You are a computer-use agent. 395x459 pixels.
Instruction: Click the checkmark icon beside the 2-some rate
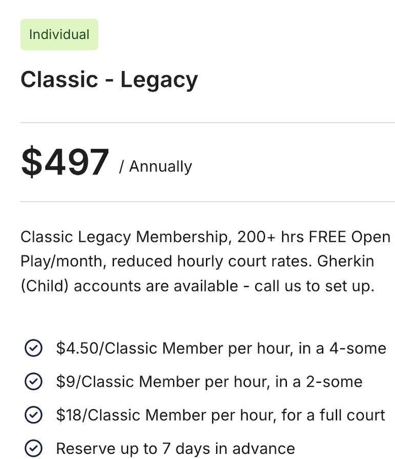coord(33,381)
